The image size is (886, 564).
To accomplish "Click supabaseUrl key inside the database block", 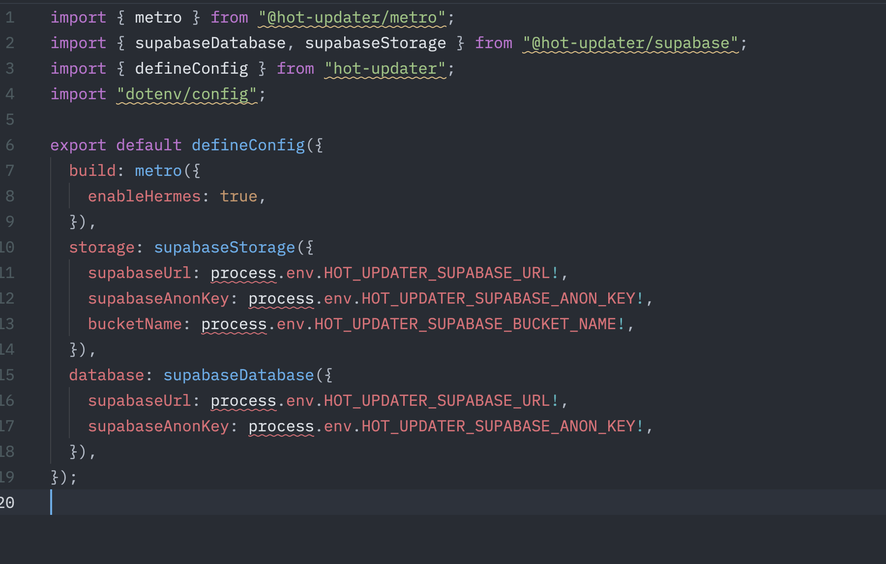I will [x=139, y=401].
